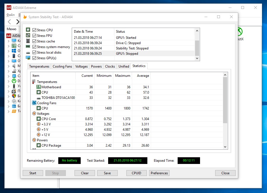The image size is (267, 193).
Task: Select the 'Stability Test: Stopped' log entry
Action: [x=133, y=48]
